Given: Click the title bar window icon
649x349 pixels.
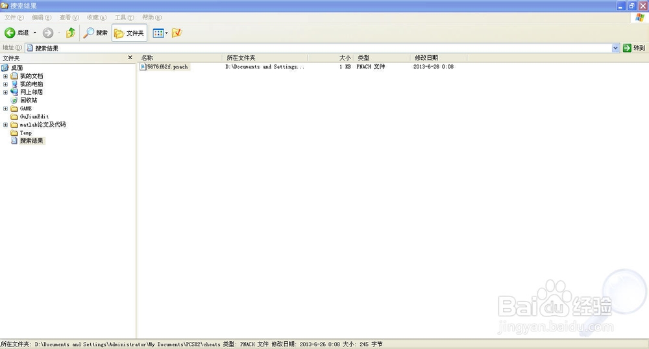Looking at the screenshot, I should 5,5.
